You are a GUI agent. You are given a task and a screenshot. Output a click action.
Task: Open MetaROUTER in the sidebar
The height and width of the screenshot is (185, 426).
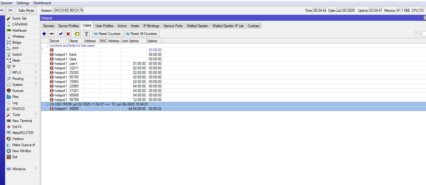(x=23, y=133)
